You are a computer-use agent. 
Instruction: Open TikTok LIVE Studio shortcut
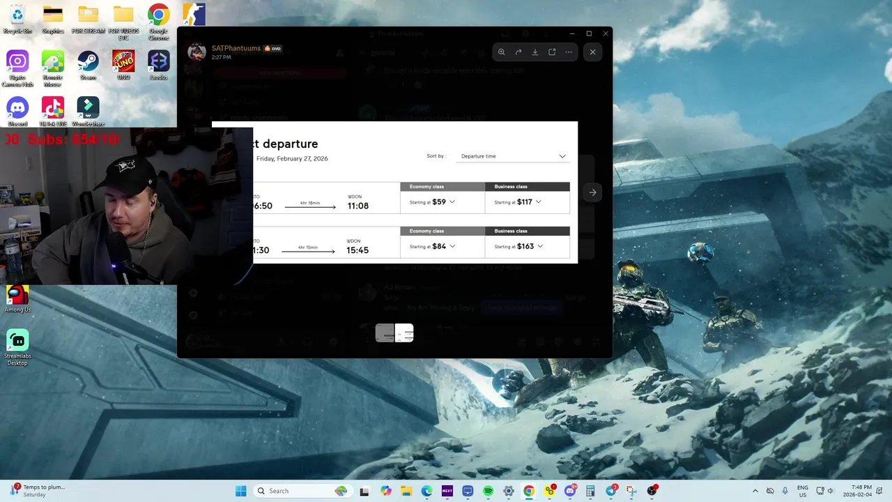[x=53, y=112]
